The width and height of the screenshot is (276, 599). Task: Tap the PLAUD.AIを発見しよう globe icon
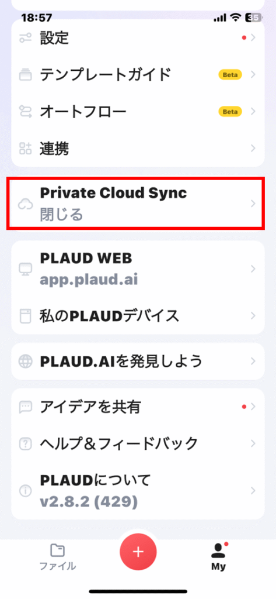[25, 361]
